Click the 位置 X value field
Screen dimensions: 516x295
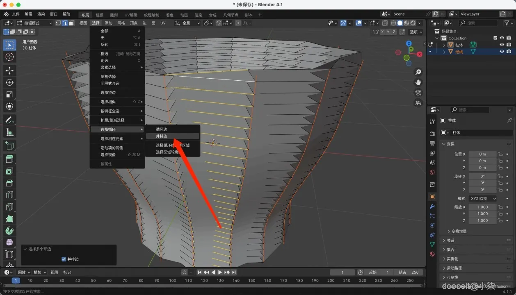click(482, 154)
